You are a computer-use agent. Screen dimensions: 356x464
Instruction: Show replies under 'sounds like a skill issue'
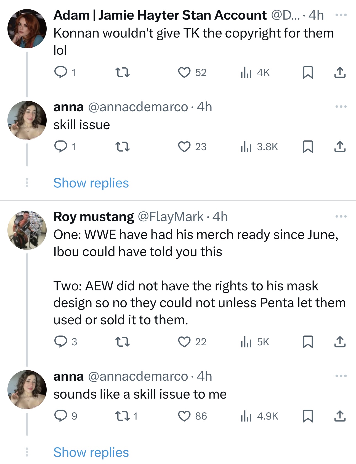(x=91, y=452)
